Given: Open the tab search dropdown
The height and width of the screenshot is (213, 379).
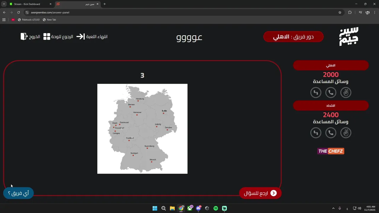Looking at the screenshot, I should tap(4, 4).
